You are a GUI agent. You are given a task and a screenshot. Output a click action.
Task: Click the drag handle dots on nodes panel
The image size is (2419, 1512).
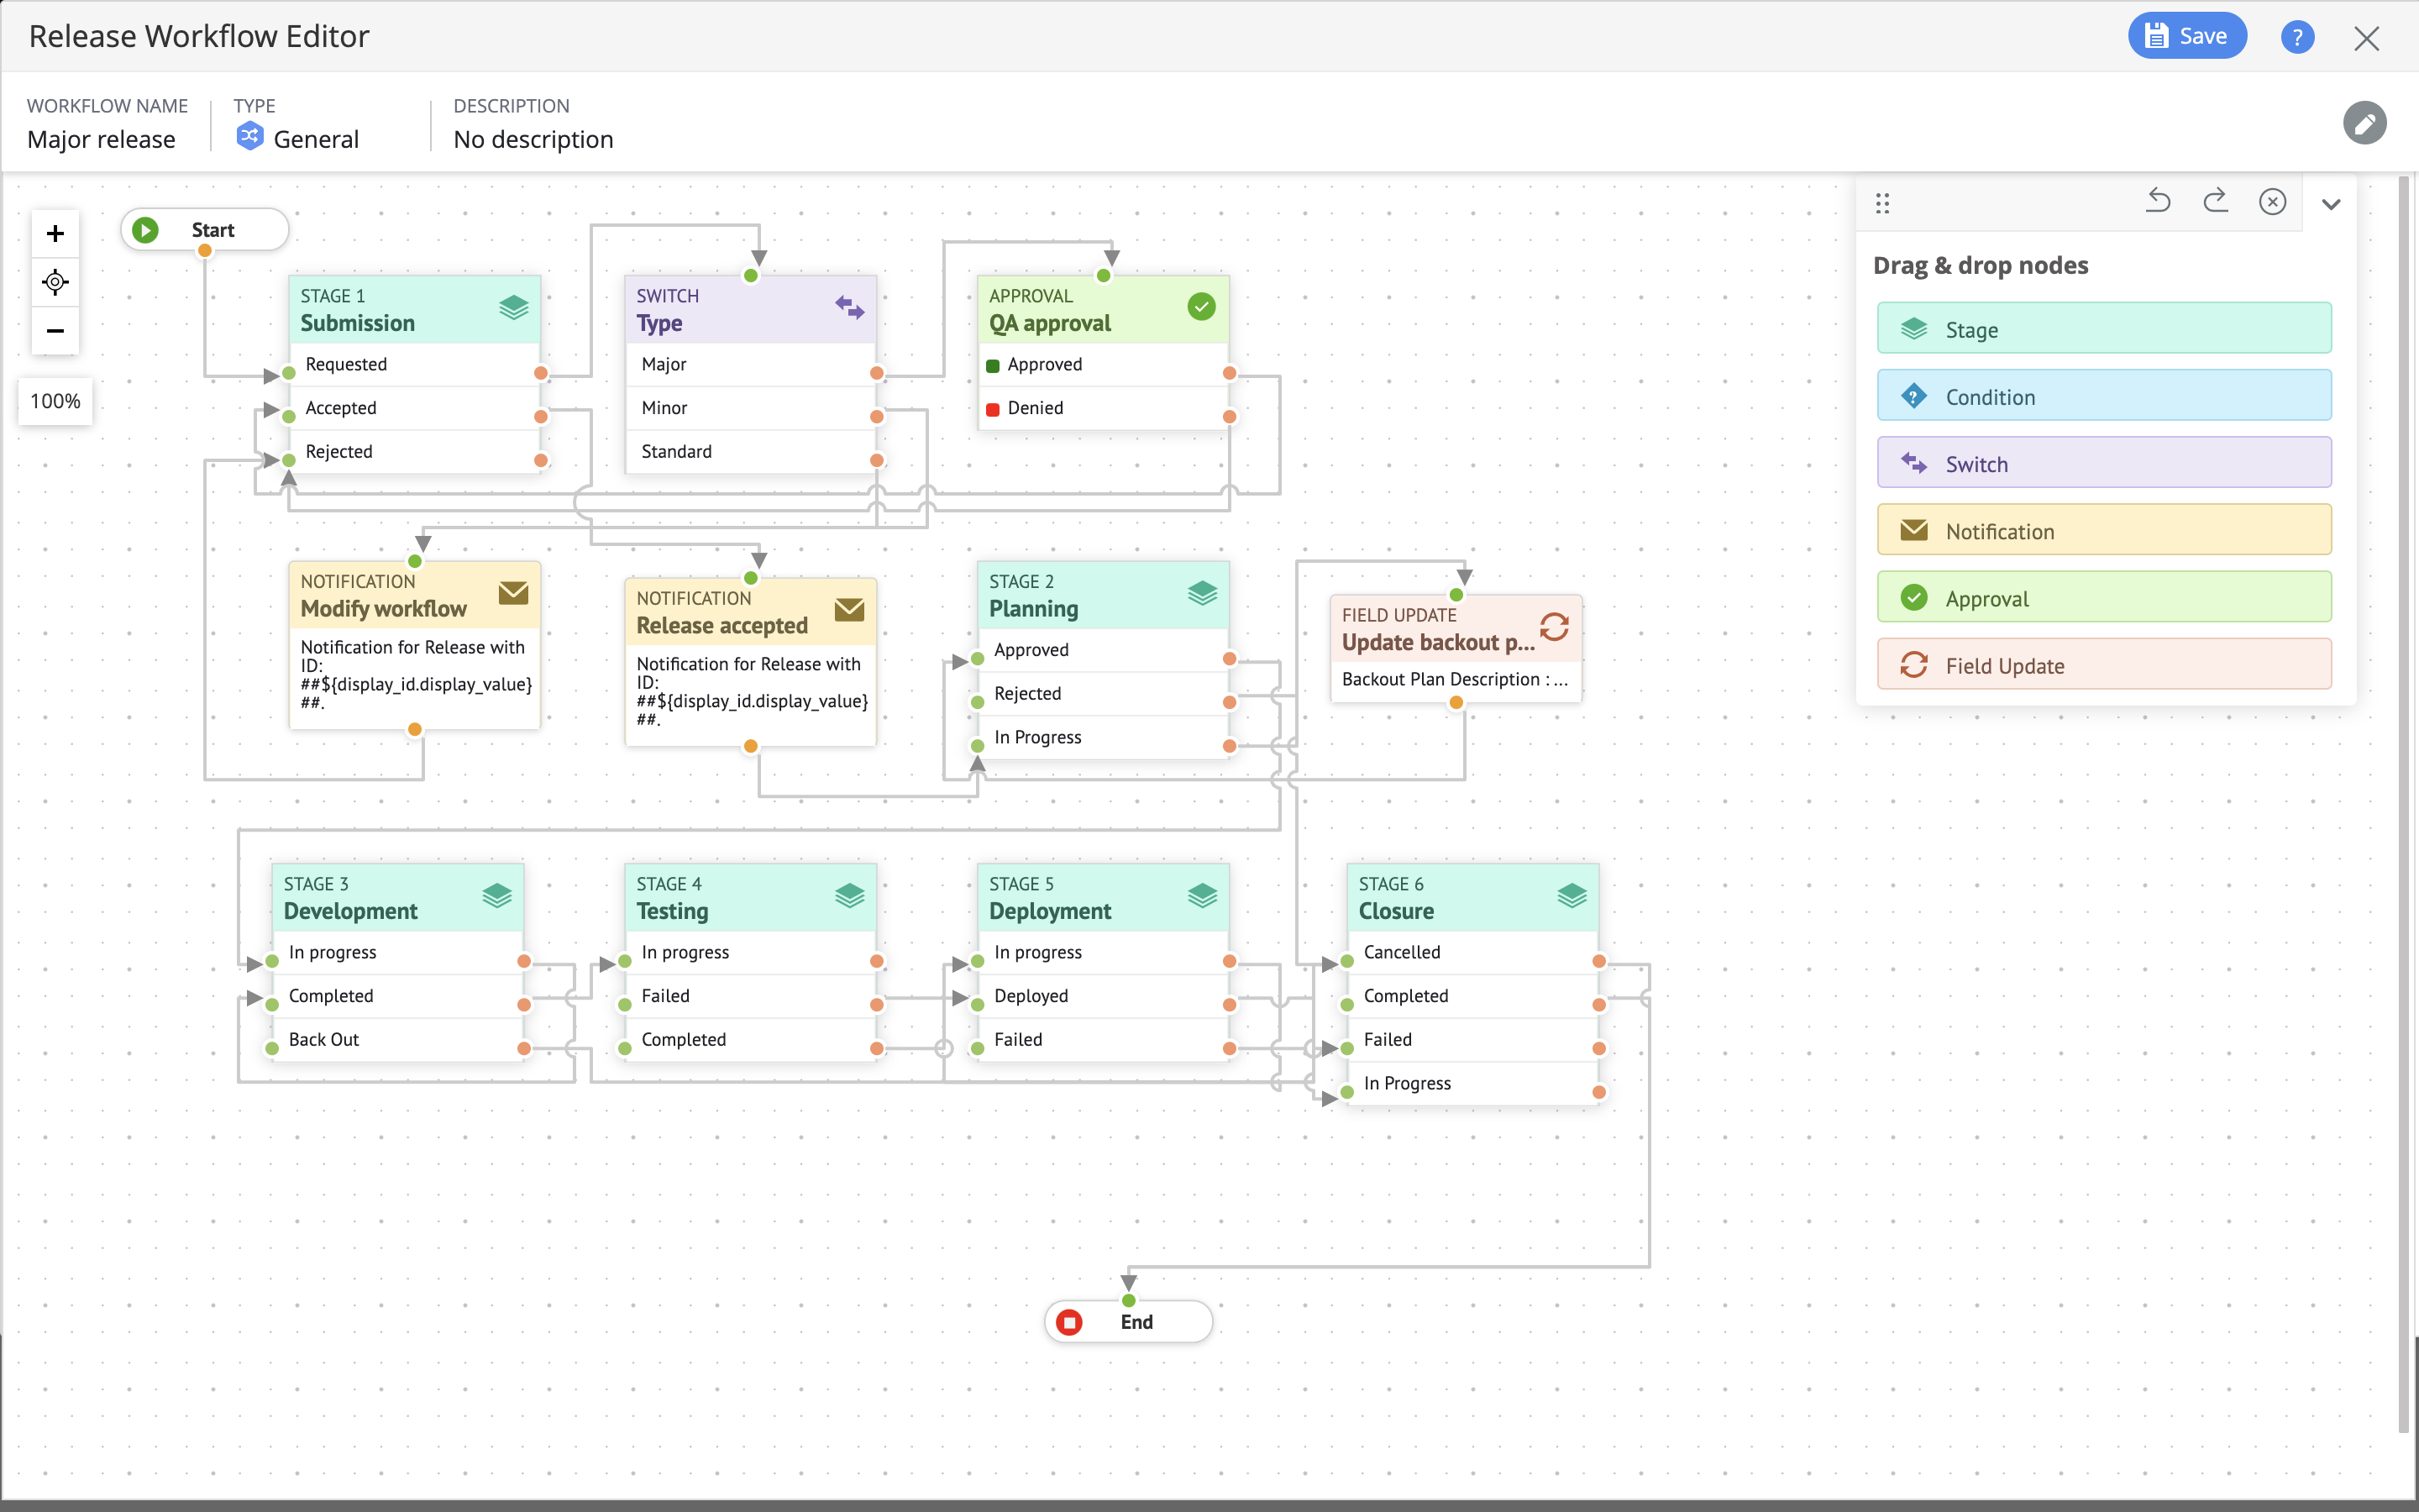[x=1882, y=203]
